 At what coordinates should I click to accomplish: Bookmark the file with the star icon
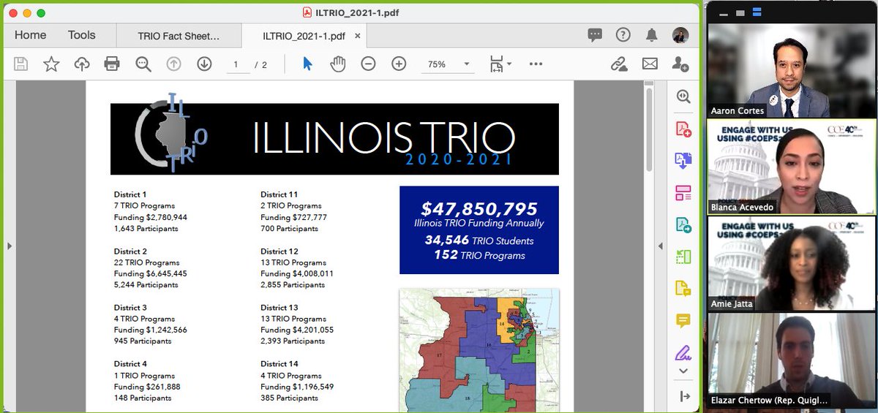[51, 64]
